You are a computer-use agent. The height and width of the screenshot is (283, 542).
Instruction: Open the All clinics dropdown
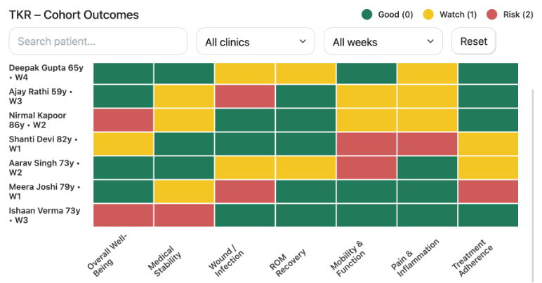point(256,42)
